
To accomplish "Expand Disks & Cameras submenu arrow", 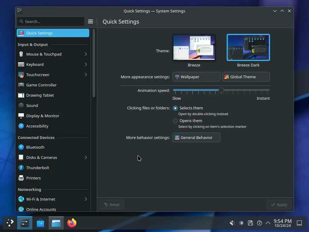I will (86, 157).
